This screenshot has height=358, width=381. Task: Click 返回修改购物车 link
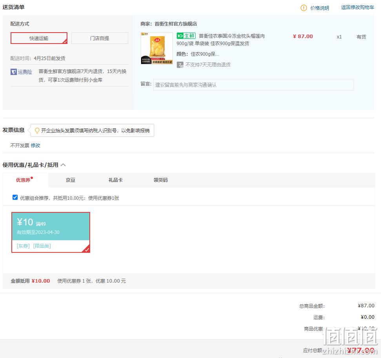pos(357,7)
